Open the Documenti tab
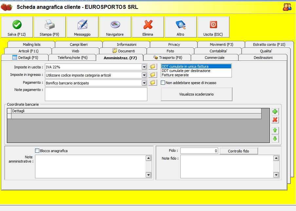This screenshot has width=296, height=211. coord(123,51)
